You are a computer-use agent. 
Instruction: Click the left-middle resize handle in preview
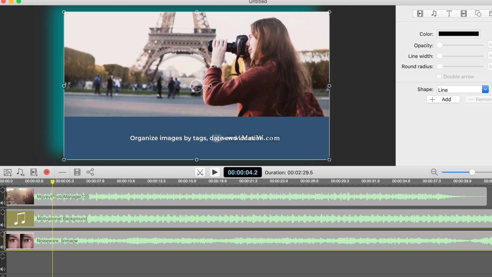coord(64,86)
